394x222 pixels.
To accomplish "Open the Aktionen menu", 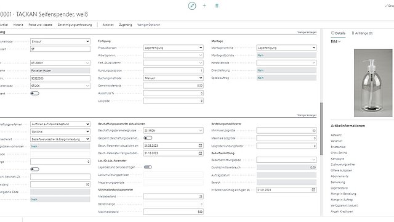I will coord(108,25).
